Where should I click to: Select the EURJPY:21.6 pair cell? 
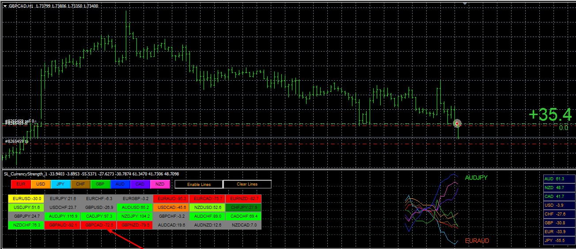(x=62, y=199)
